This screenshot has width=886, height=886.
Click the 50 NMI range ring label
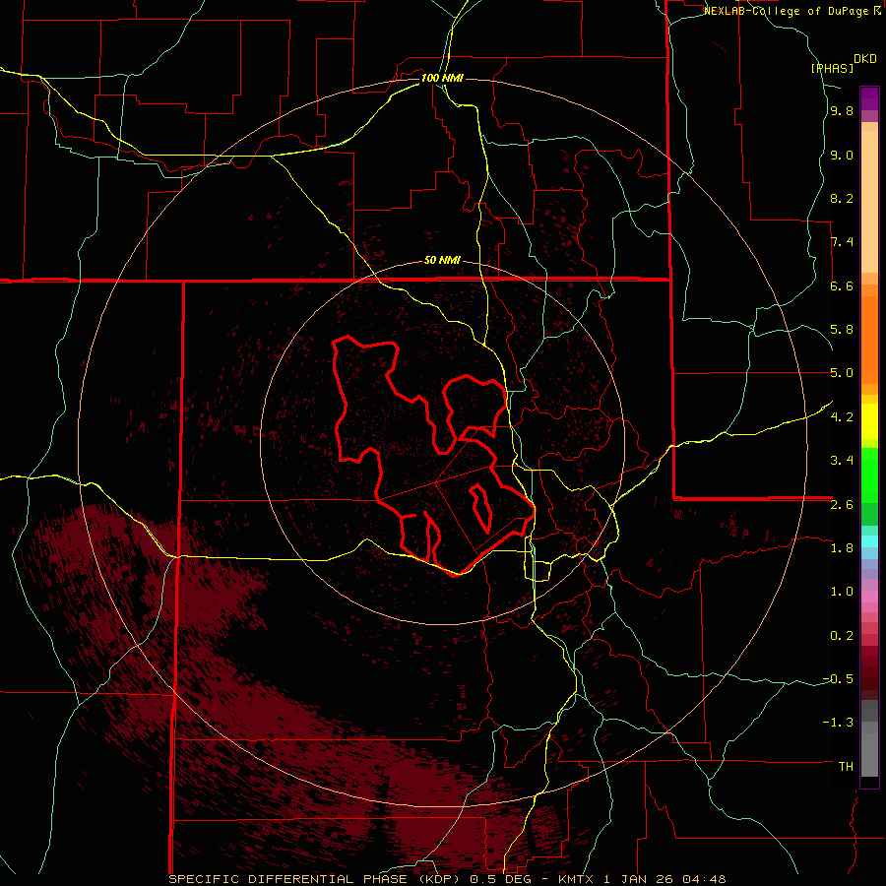[442, 261]
